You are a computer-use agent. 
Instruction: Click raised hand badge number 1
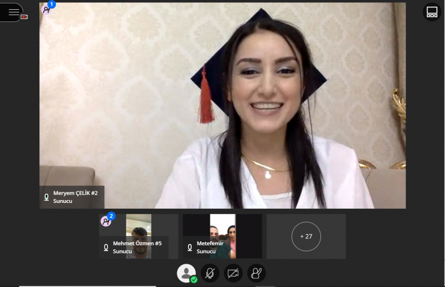click(52, 5)
